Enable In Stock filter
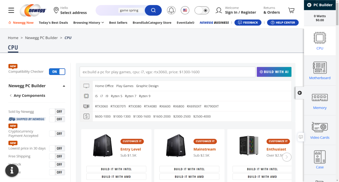The height and width of the screenshot is (182, 339). pyautogui.click(x=57, y=165)
